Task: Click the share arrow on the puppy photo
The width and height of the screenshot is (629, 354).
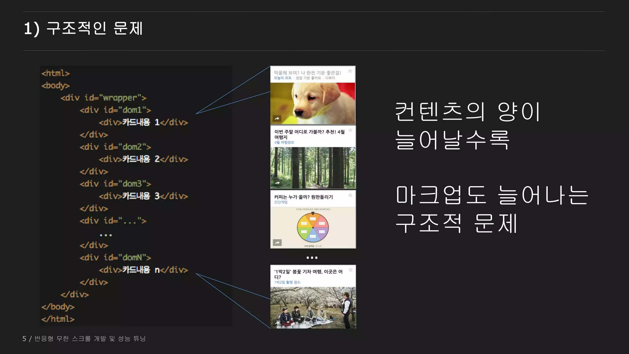Action: click(x=277, y=118)
